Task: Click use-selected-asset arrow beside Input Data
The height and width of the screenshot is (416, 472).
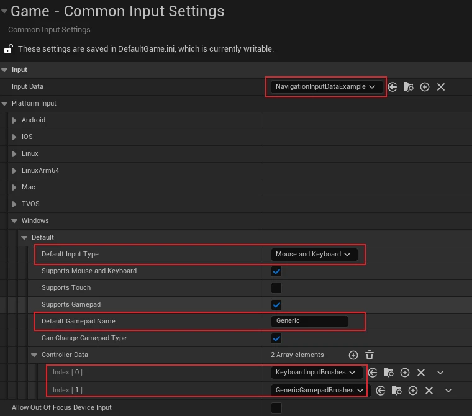Action: coord(393,87)
